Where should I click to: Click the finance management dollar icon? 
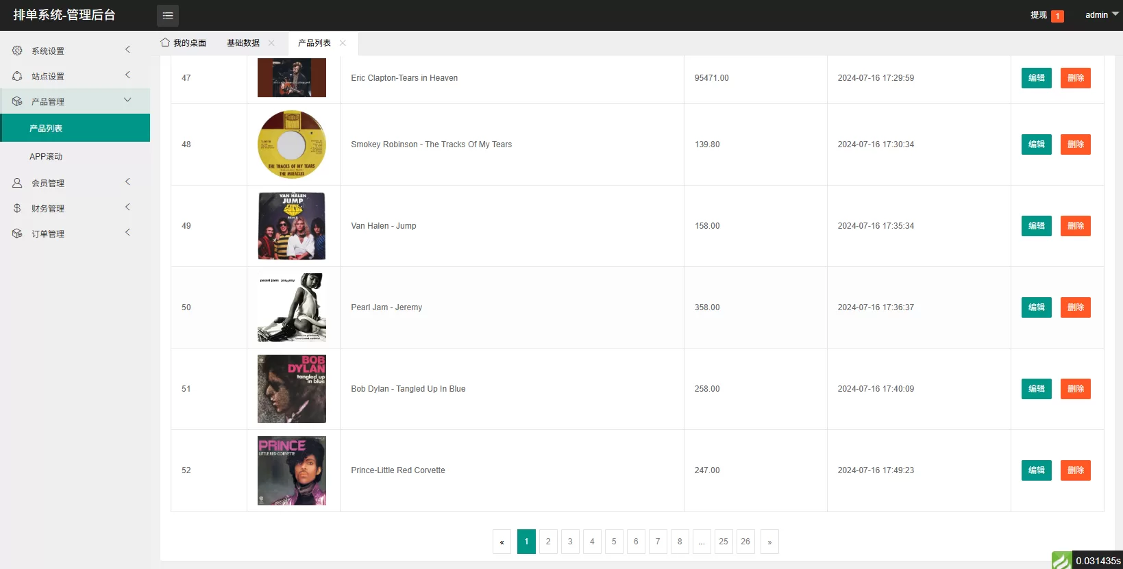coord(17,208)
